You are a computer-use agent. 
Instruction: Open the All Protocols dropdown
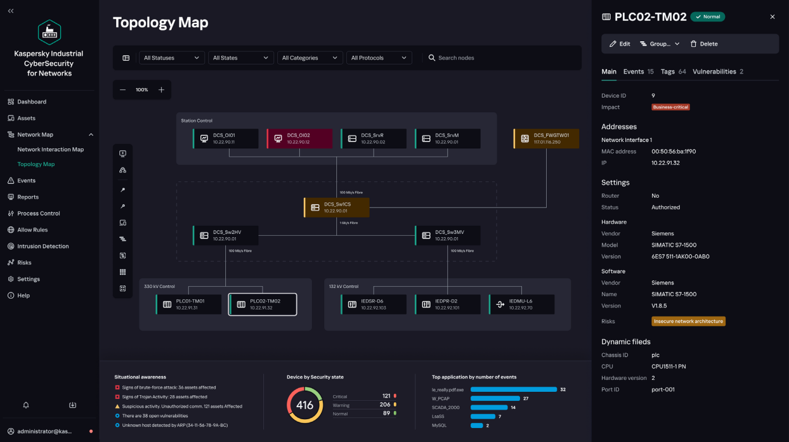tap(379, 58)
